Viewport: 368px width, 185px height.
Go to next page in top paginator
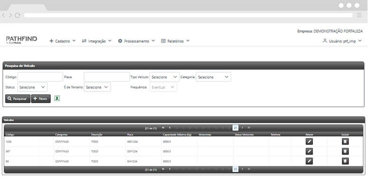coord(242,128)
